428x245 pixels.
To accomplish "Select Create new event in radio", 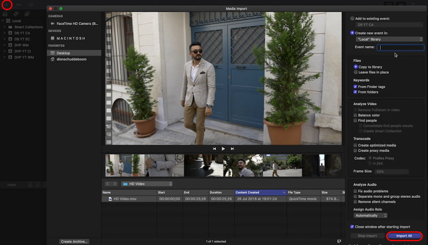I will [352, 33].
